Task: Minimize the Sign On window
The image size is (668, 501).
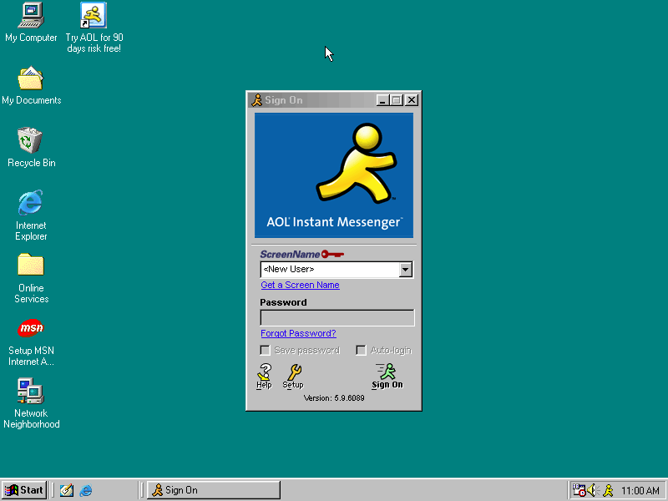Action: [382, 100]
